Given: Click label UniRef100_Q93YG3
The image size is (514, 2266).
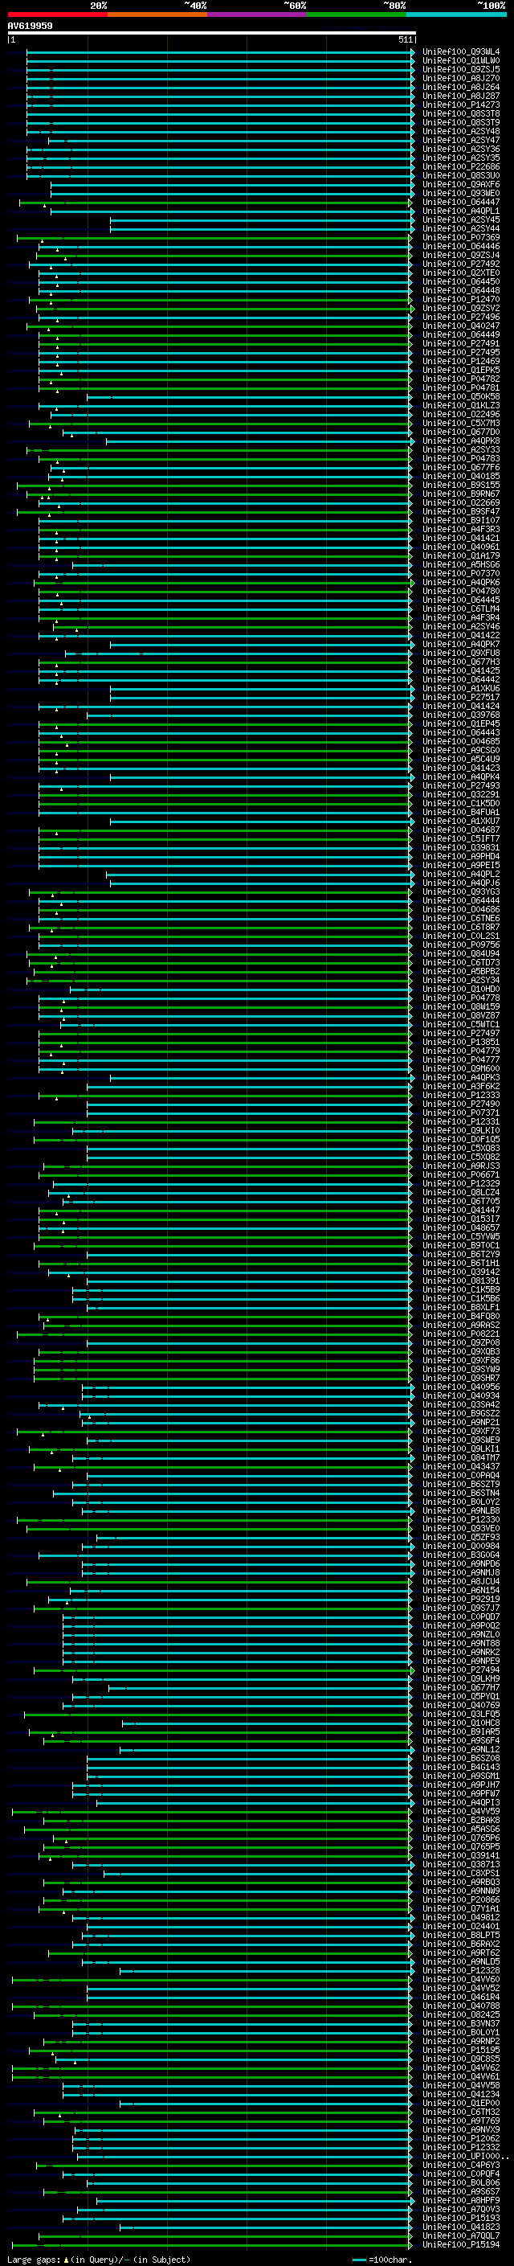Looking at the screenshot, I should (460, 892).
